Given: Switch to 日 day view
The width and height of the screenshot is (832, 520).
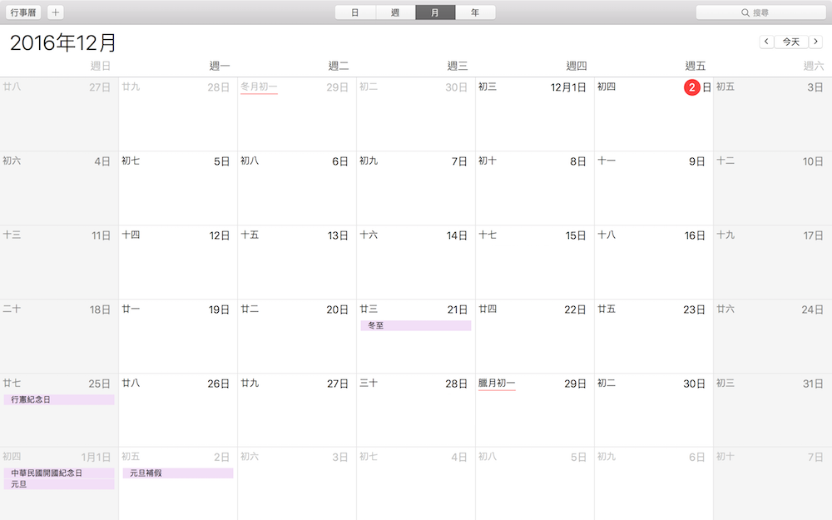Looking at the screenshot, I should (355, 12).
